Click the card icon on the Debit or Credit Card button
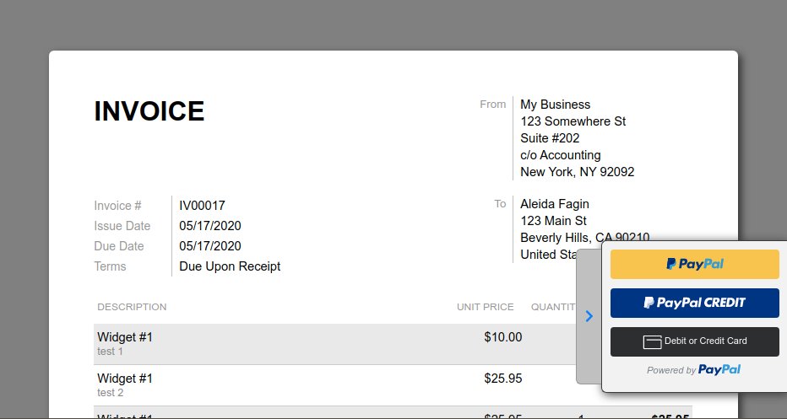 tap(652, 341)
